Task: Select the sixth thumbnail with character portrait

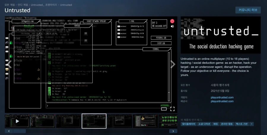Action: (x=145, y=121)
